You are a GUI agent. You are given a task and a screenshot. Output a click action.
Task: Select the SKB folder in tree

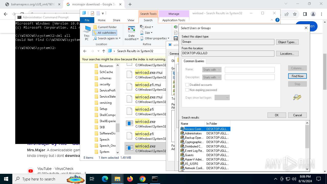(x=102, y=127)
